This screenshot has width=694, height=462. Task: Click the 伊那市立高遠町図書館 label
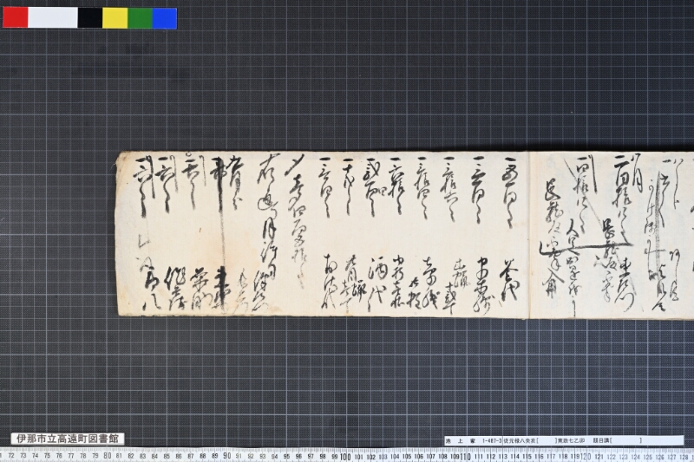68,439
